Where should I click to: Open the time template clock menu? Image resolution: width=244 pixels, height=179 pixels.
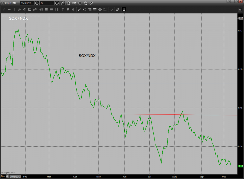click(57, 3)
